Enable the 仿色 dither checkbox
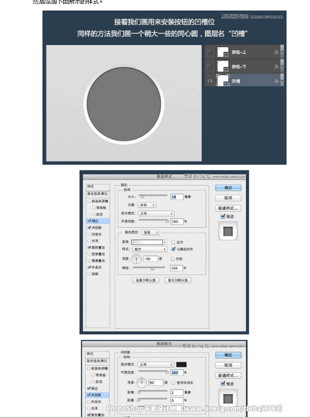Image resolution: width=310 pixels, height=418 pixels. tap(173, 259)
